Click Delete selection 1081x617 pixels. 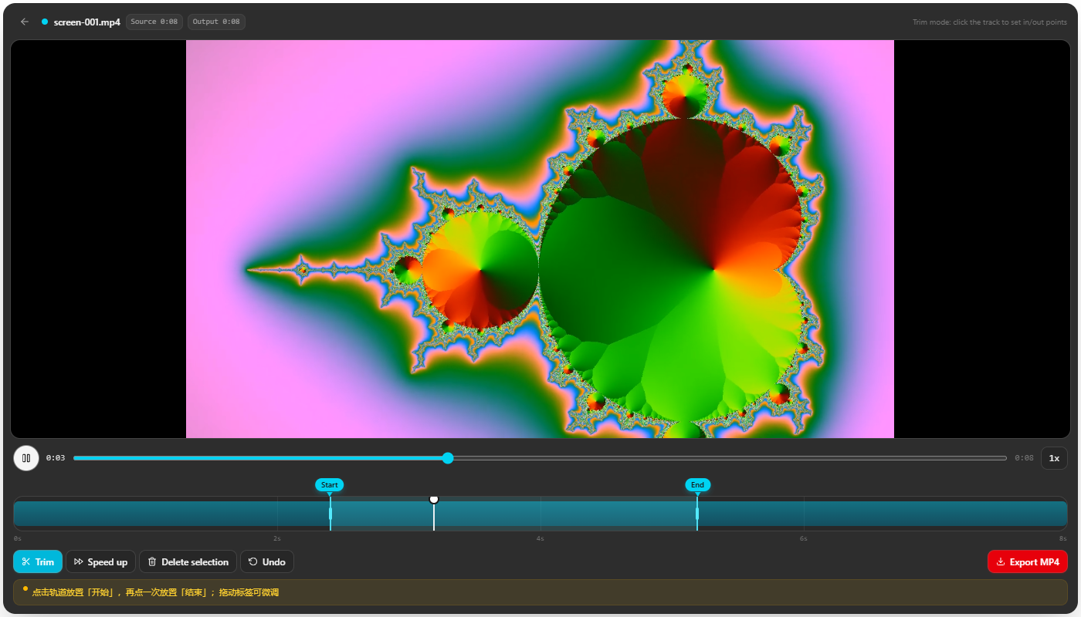point(188,561)
